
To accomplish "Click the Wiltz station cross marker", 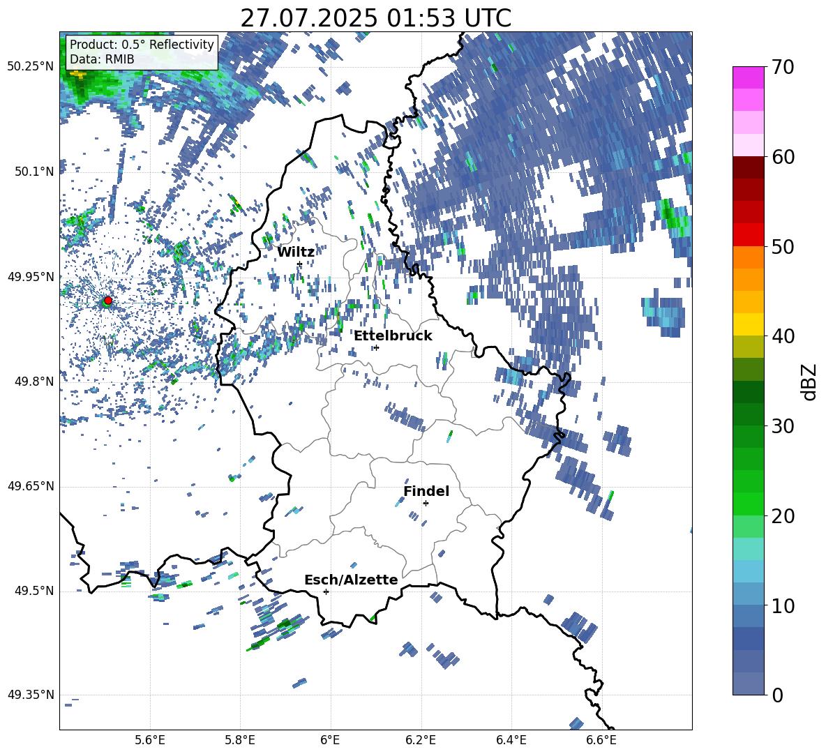I will pyautogui.click(x=300, y=264).
